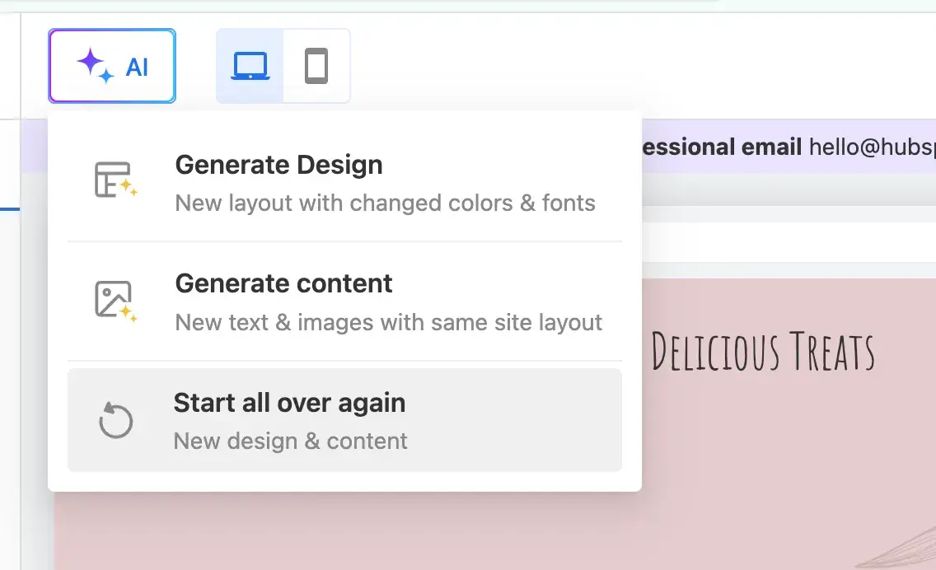The height and width of the screenshot is (570, 936).
Task: Switch to desktop preview mode
Action: point(250,66)
